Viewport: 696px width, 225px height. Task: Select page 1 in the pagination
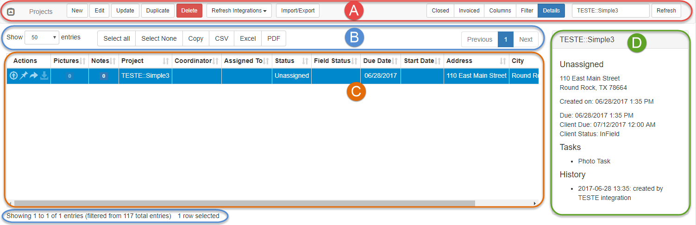506,39
